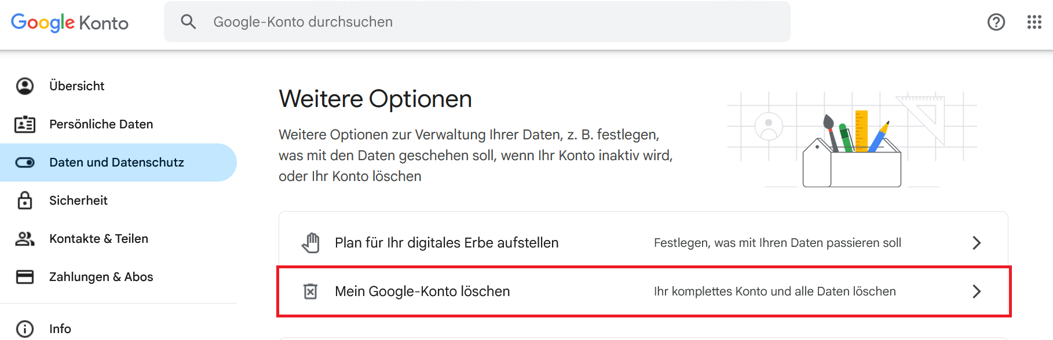Image resolution: width=1053 pixels, height=340 pixels.
Task: Expand the Google-Konto löschen row chevron
Action: 977,291
